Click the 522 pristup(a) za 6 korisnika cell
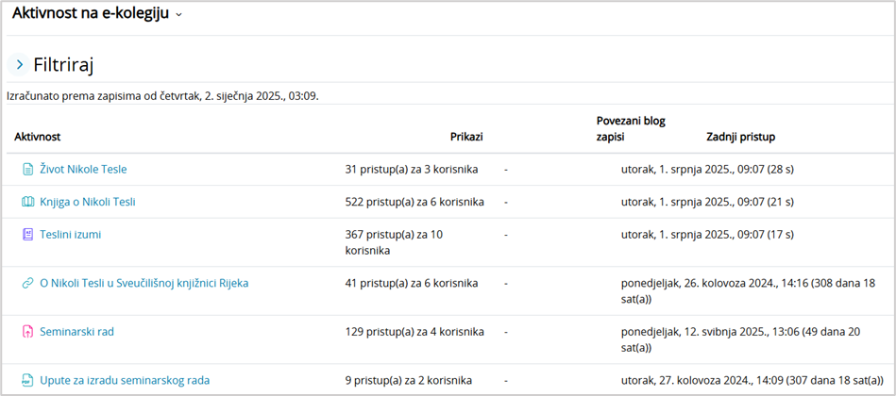Viewport: 896px width, 396px height. point(414,202)
